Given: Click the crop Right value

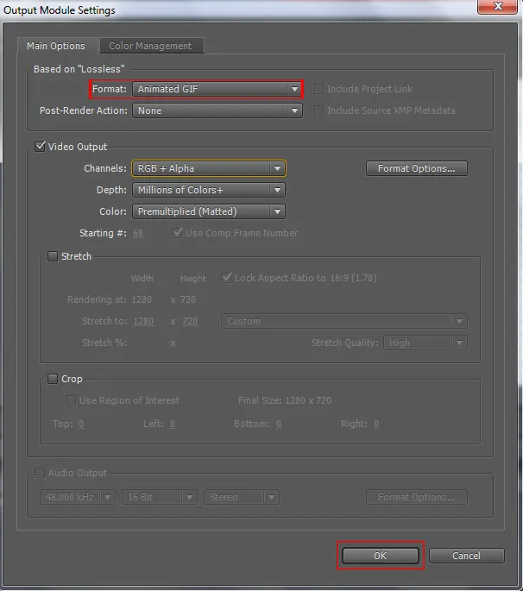Looking at the screenshot, I should coord(376,424).
